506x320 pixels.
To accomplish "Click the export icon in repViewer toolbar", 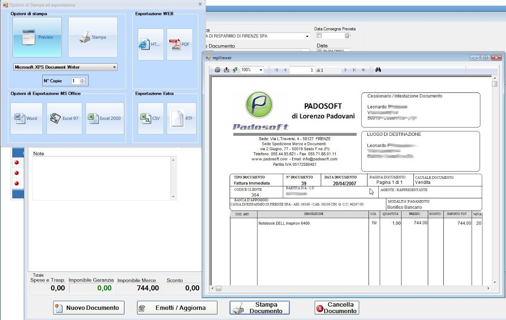I will (x=226, y=70).
